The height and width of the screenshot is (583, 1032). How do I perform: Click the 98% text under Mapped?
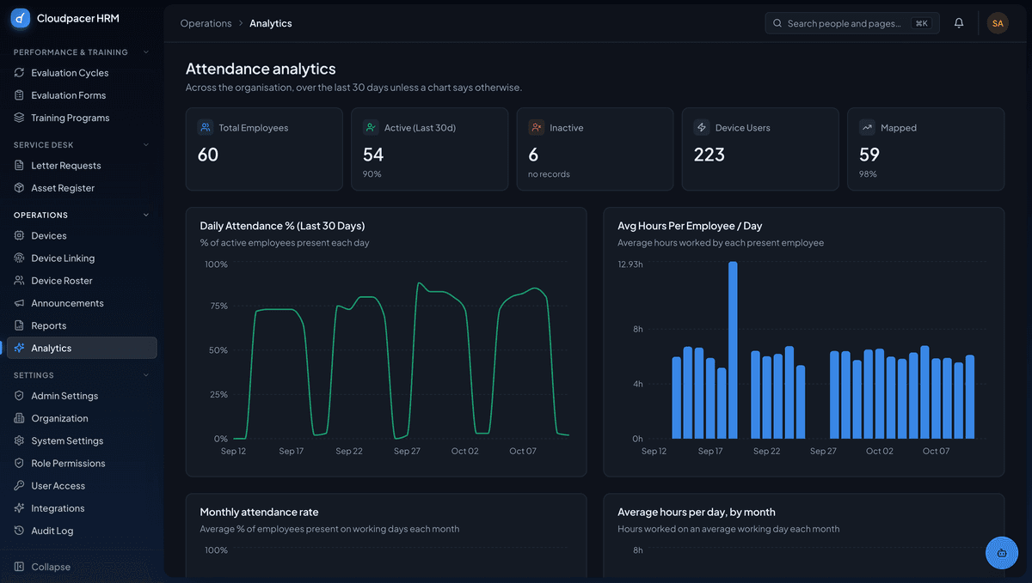pyautogui.click(x=869, y=174)
